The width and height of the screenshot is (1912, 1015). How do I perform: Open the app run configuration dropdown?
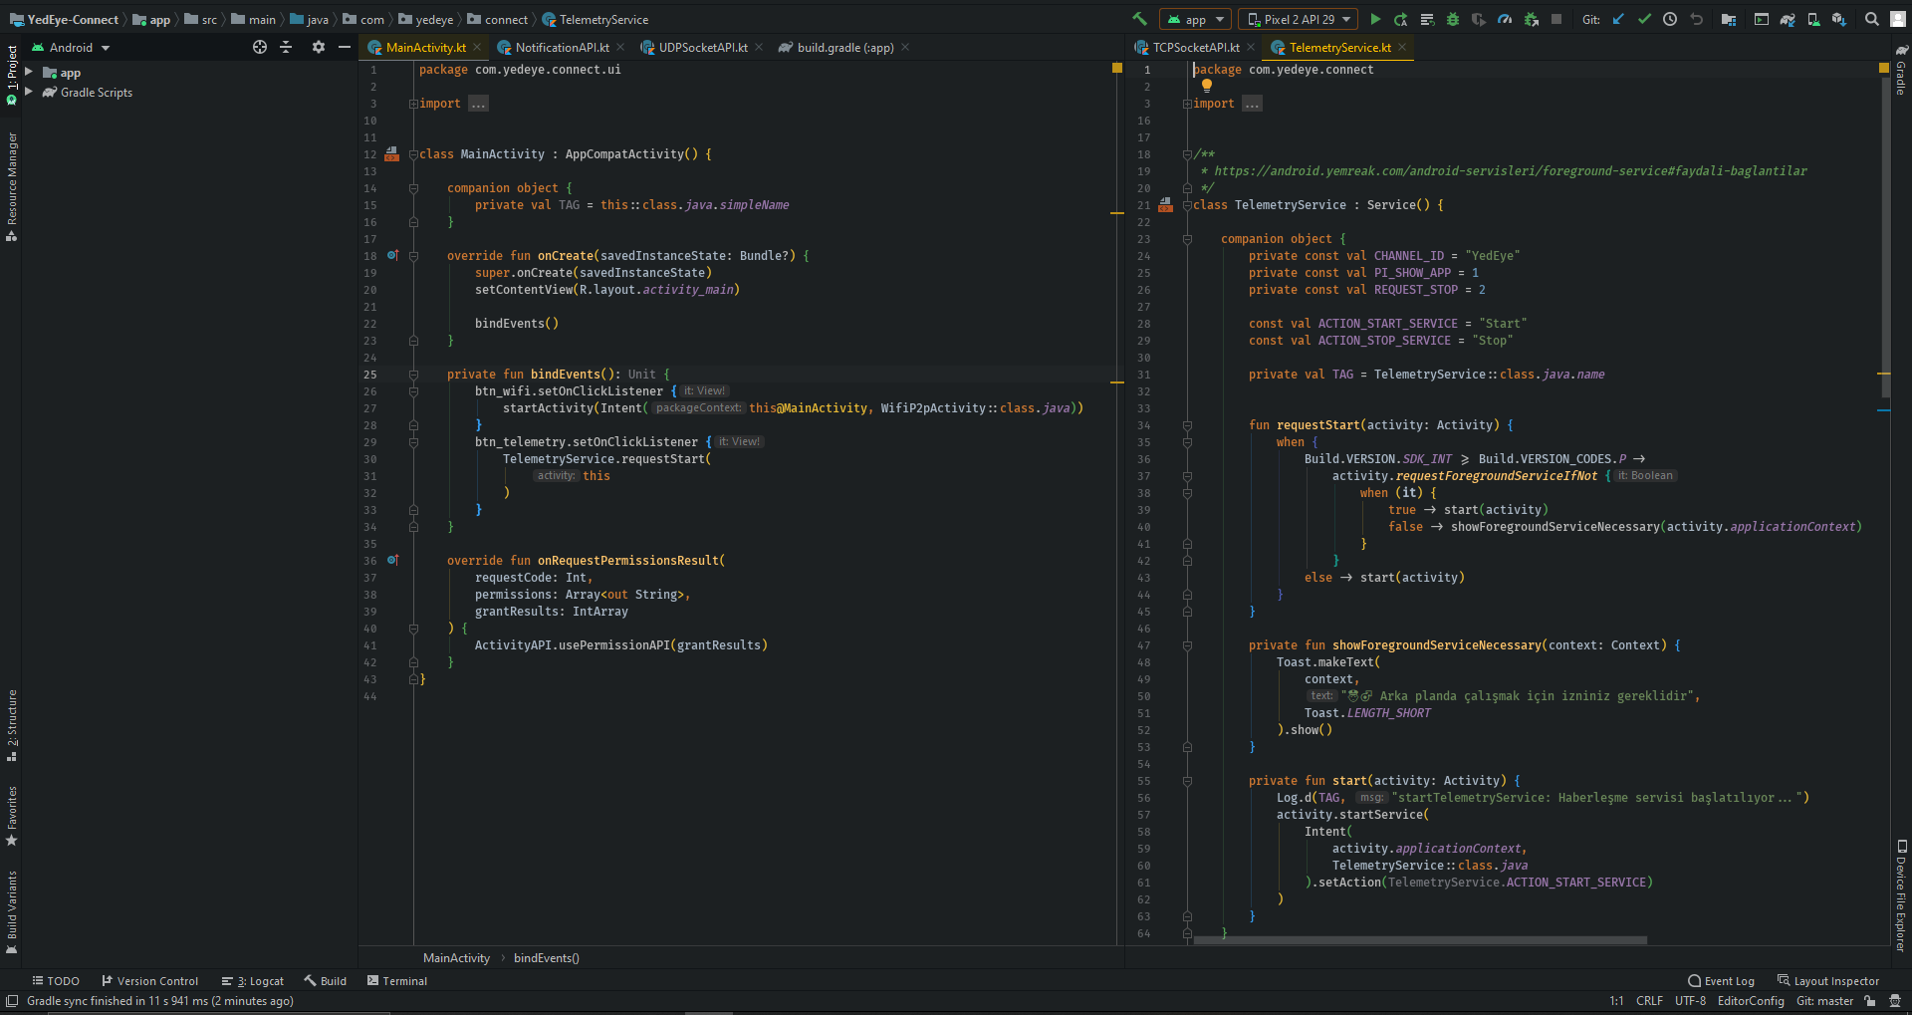[x=1195, y=19]
